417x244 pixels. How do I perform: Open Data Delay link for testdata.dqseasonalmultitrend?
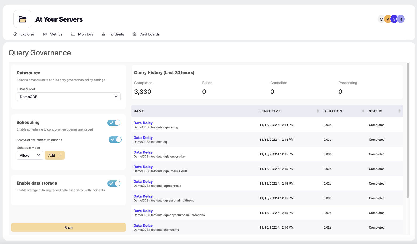point(143,196)
